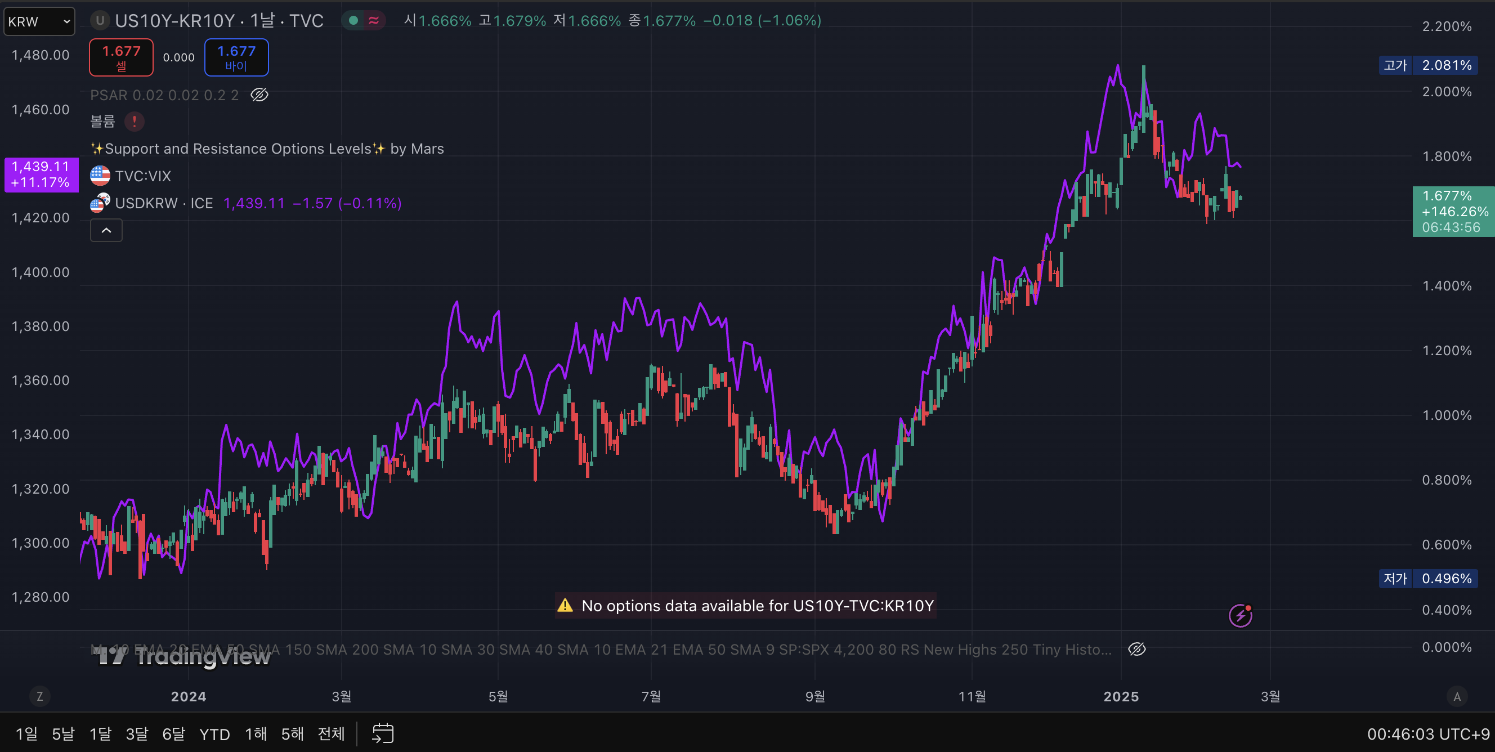Click the yellow no-options-data warning icon

(565, 606)
